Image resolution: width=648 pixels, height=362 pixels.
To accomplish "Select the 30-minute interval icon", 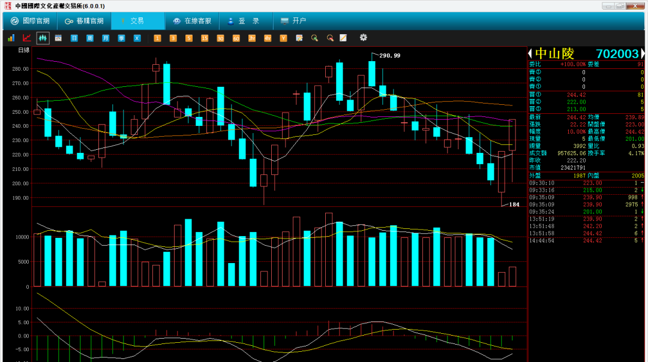I will click(x=220, y=38).
